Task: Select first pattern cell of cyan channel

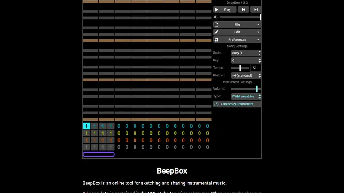Action: (x=86, y=126)
